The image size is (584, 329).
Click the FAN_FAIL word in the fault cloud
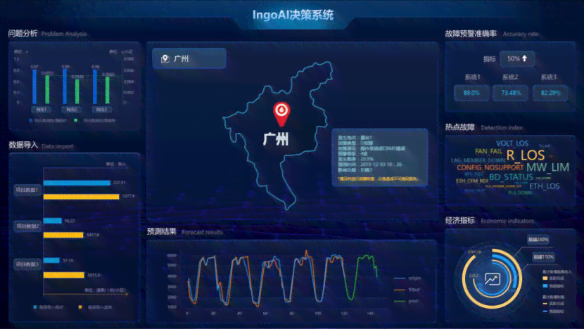click(488, 151)
